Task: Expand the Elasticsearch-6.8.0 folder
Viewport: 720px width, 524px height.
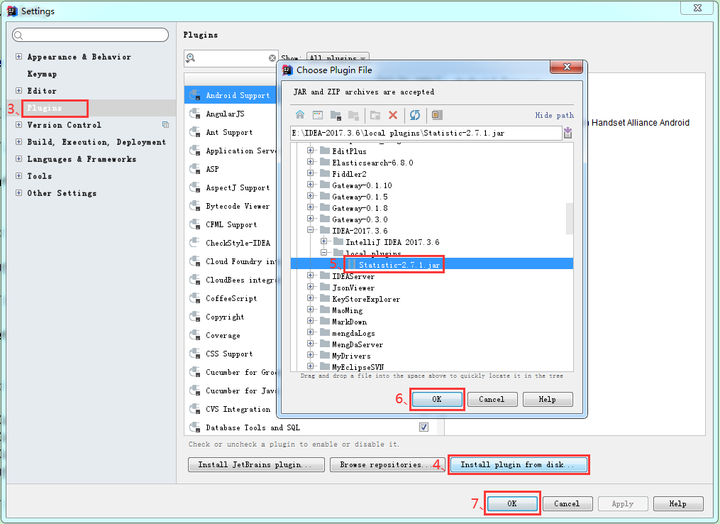Action: click(311, 162)
